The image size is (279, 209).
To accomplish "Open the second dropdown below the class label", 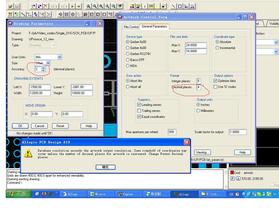I will tap(276, 52).
